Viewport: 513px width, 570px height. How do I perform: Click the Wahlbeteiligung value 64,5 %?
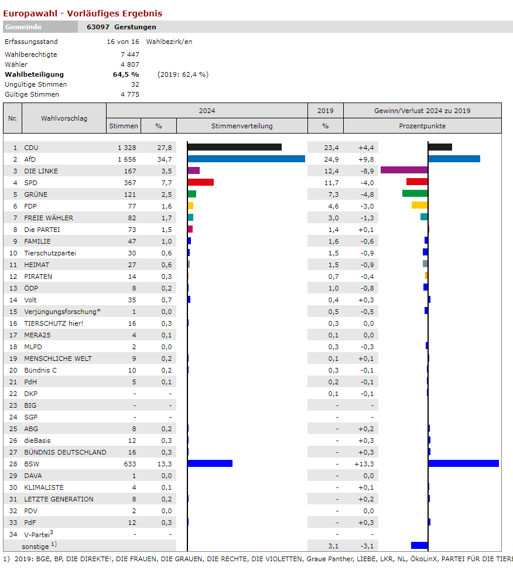(x=126, y=74)
